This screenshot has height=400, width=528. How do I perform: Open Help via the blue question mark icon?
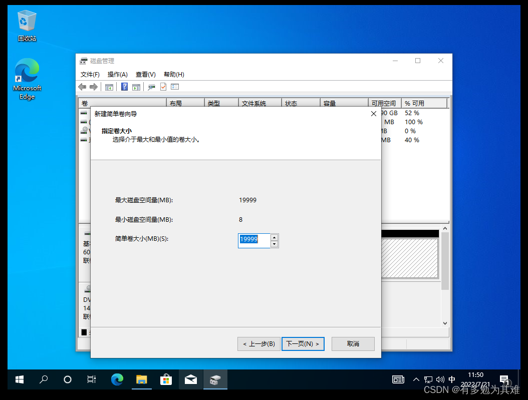tap(125, 87)
